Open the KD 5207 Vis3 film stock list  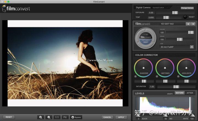point(172,24)
